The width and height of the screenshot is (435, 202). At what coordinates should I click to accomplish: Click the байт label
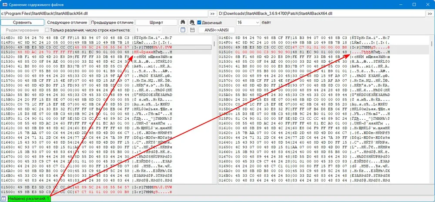266,22
